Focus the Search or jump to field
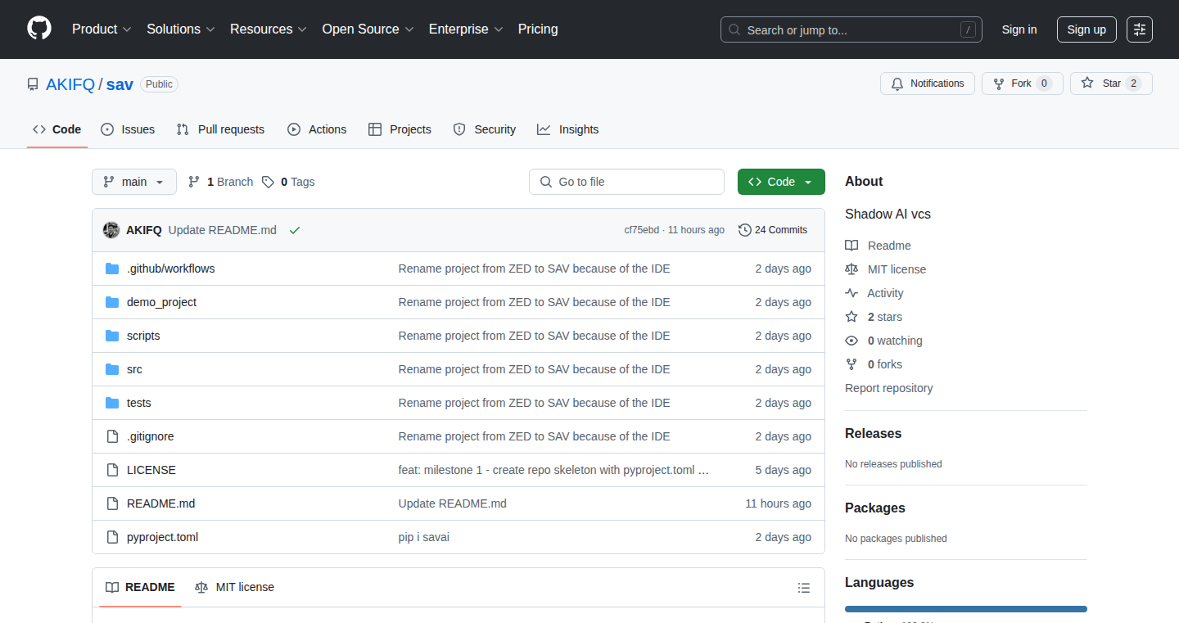The image size is (1179, 623). [x=851, y=29]
